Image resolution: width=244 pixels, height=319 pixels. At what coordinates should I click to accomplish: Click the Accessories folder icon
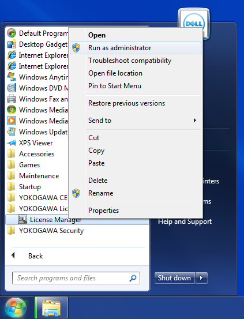[x=12, y=154]
